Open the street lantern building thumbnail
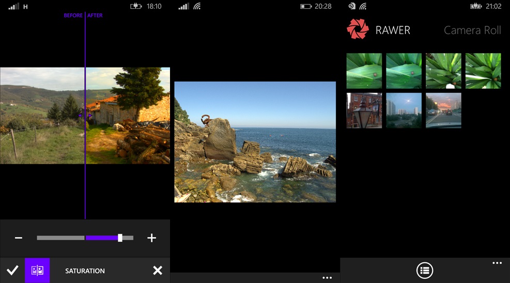The width and height of the screenshot is (510, 283). (364, 111)
